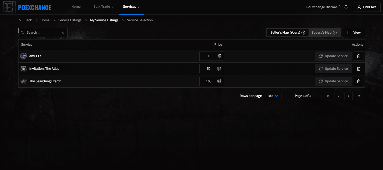This screenshot has width=383, height=170.
Task: Click the currency icon in Invitation: The Atlas row
Action: point(219,69)
